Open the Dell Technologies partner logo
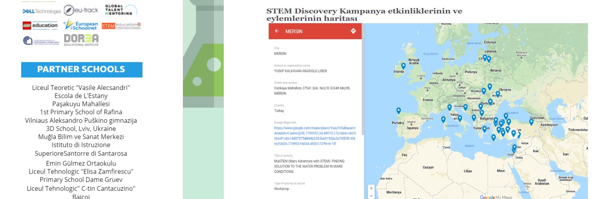This screenshot has height=199, width=595. [42, 11]
